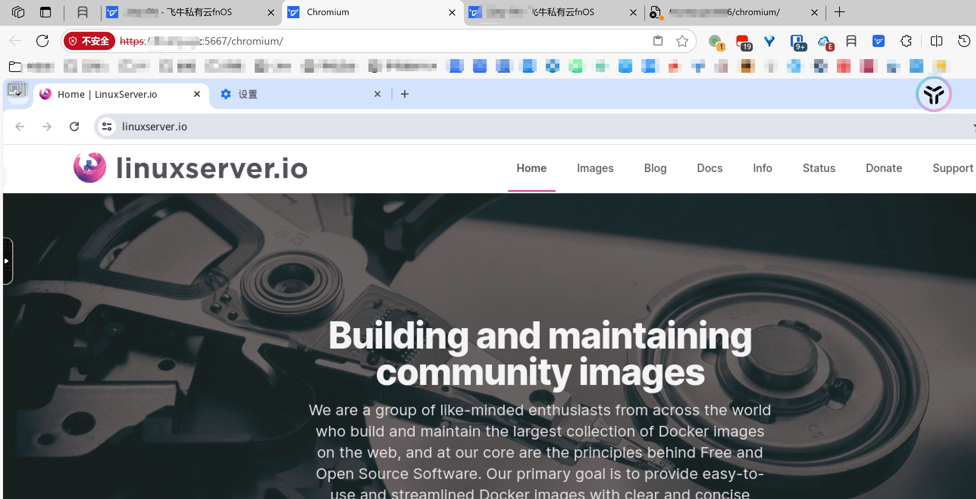Screen dimensions: 976x499
Task: Open the workspaces icon at top left
Action: pos(18,12)
